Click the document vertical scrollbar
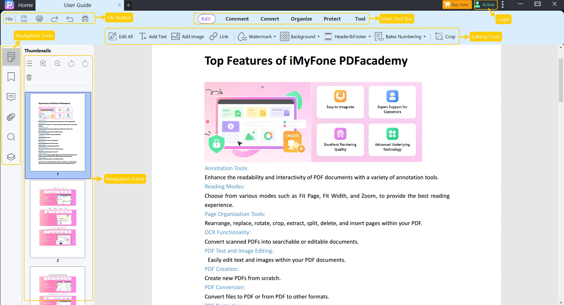564x305 pixels. pos(561,80)
